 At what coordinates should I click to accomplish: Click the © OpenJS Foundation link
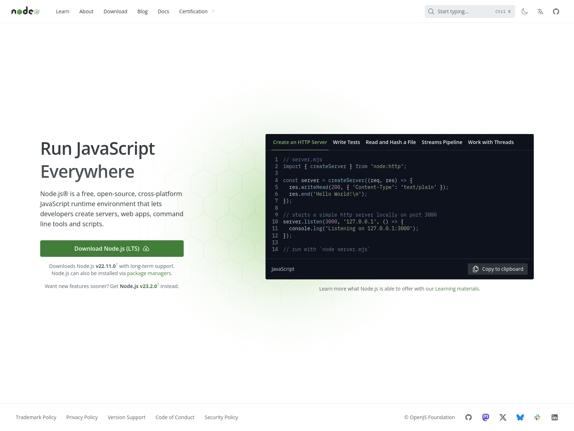click(x=429, y=417)
